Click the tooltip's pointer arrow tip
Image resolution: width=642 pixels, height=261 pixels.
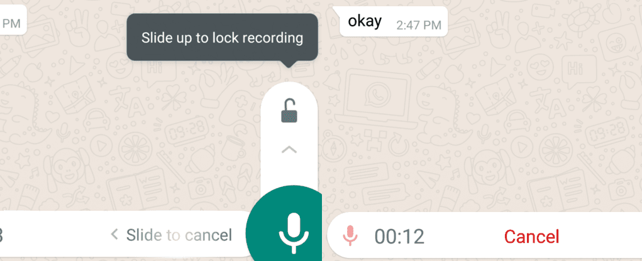coord(289,65)
